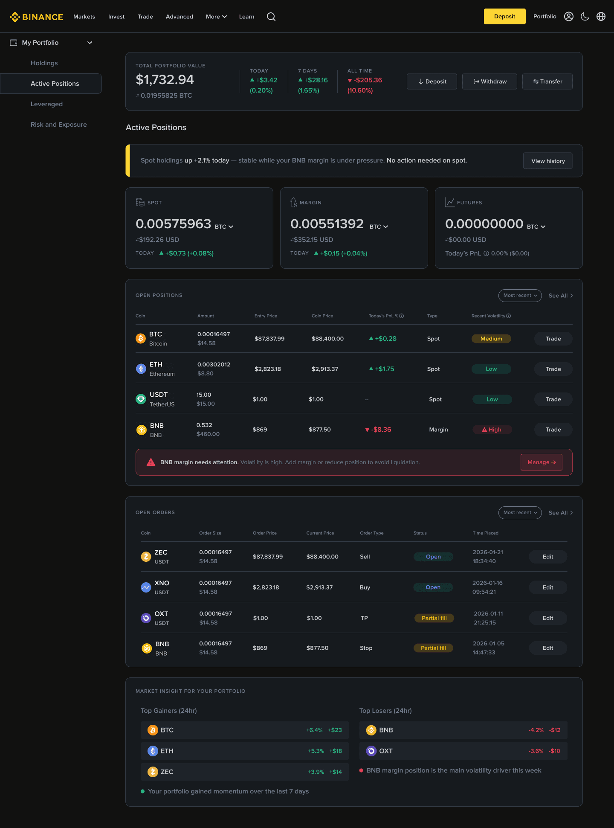This screenshot has width=614, height=828.
Task: Click OXT icon in Top Losers
Action: coord(371,751)
